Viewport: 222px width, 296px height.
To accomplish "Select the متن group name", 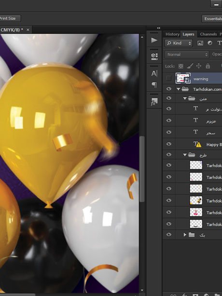I will point(203,99).
